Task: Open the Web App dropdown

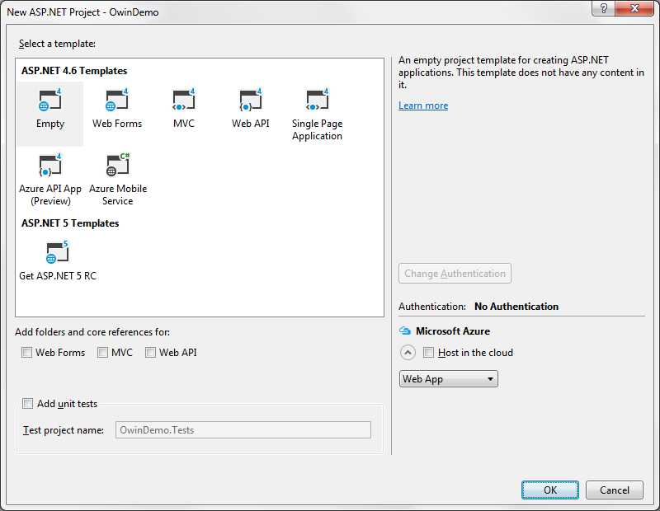Action: [448, 379]
